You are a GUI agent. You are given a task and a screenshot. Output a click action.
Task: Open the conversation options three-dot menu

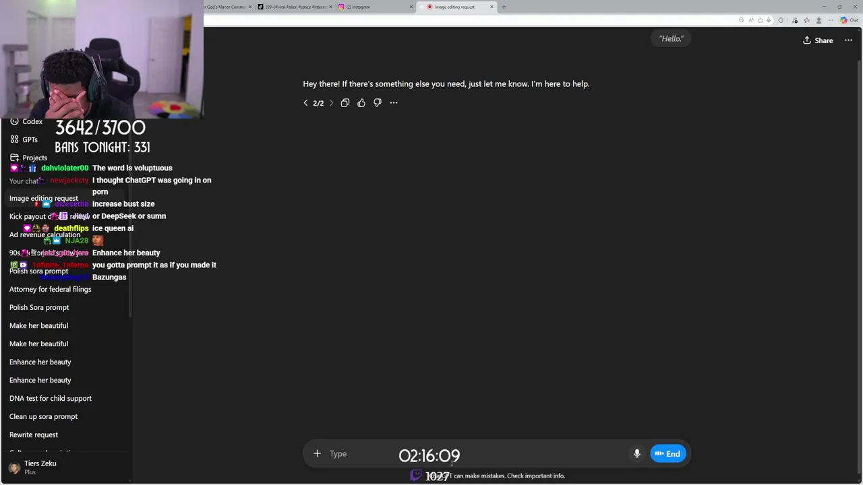(x=848, y=40)
